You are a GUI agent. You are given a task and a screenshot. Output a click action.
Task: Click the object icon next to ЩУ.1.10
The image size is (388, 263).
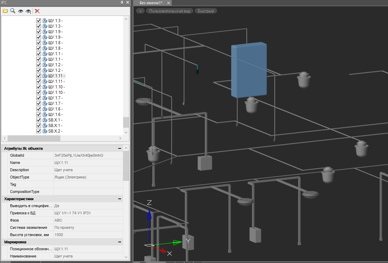(x=45, y=87)
